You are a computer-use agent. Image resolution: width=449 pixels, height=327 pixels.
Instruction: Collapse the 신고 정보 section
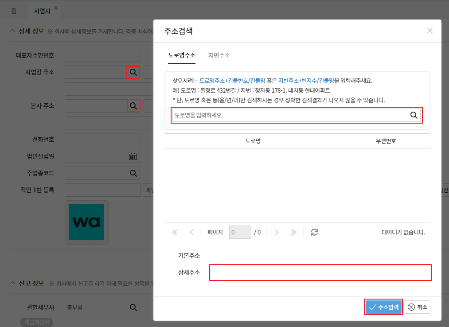click(13, 283)
